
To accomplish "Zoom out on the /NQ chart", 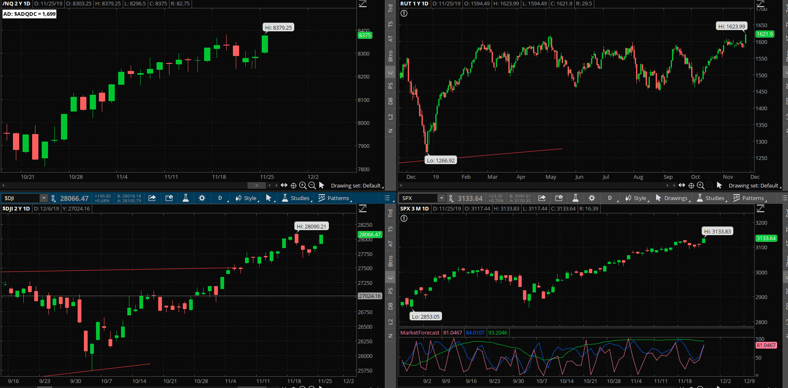I will (312, 185).
